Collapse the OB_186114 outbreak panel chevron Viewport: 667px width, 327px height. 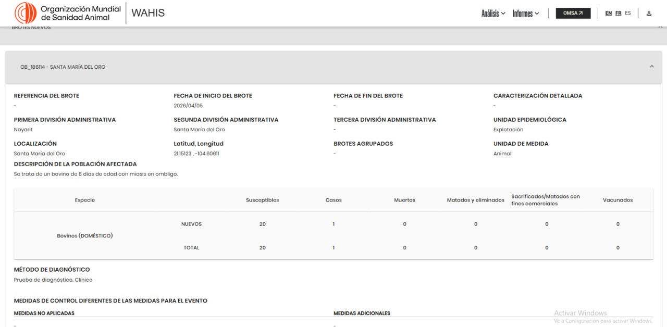coord(651,67)
